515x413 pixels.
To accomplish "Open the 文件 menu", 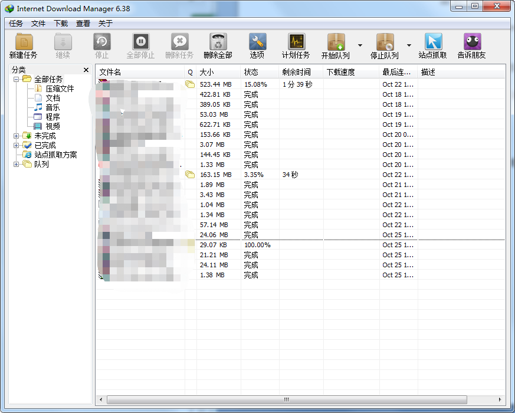I will coord(38,24).
